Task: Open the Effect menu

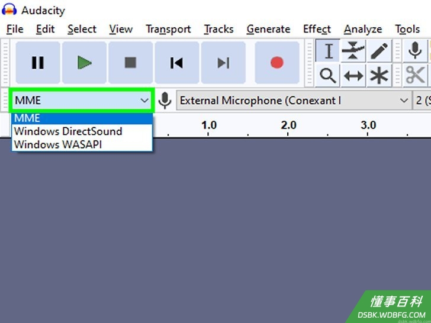Action: click(x=317, y=29)
